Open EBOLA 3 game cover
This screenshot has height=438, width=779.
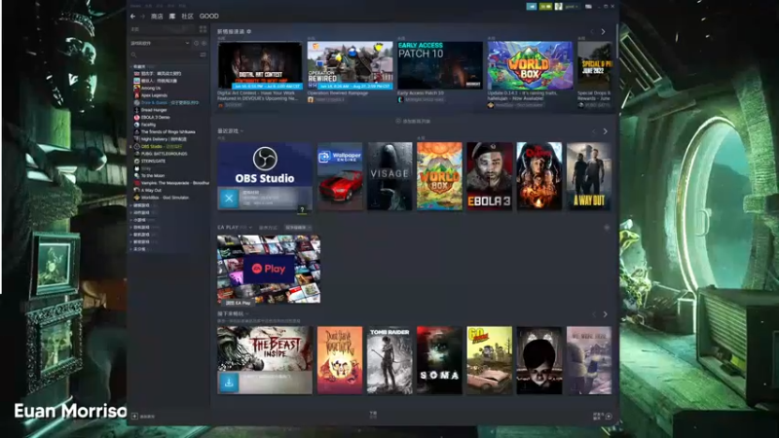[x=490, y=176]
